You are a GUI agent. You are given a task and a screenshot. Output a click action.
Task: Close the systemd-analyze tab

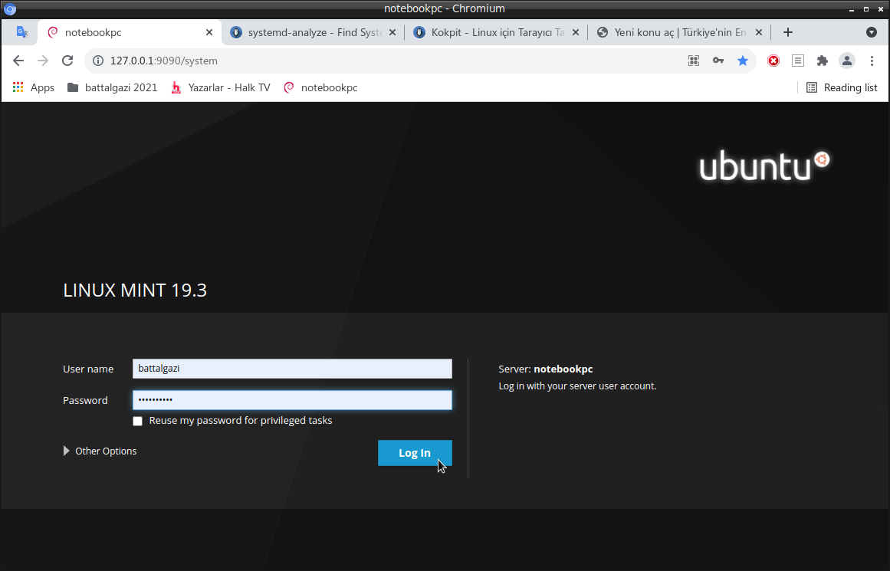pos(392,32)
